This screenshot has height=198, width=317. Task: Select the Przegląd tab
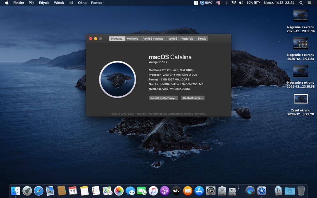tap(117, 39)
